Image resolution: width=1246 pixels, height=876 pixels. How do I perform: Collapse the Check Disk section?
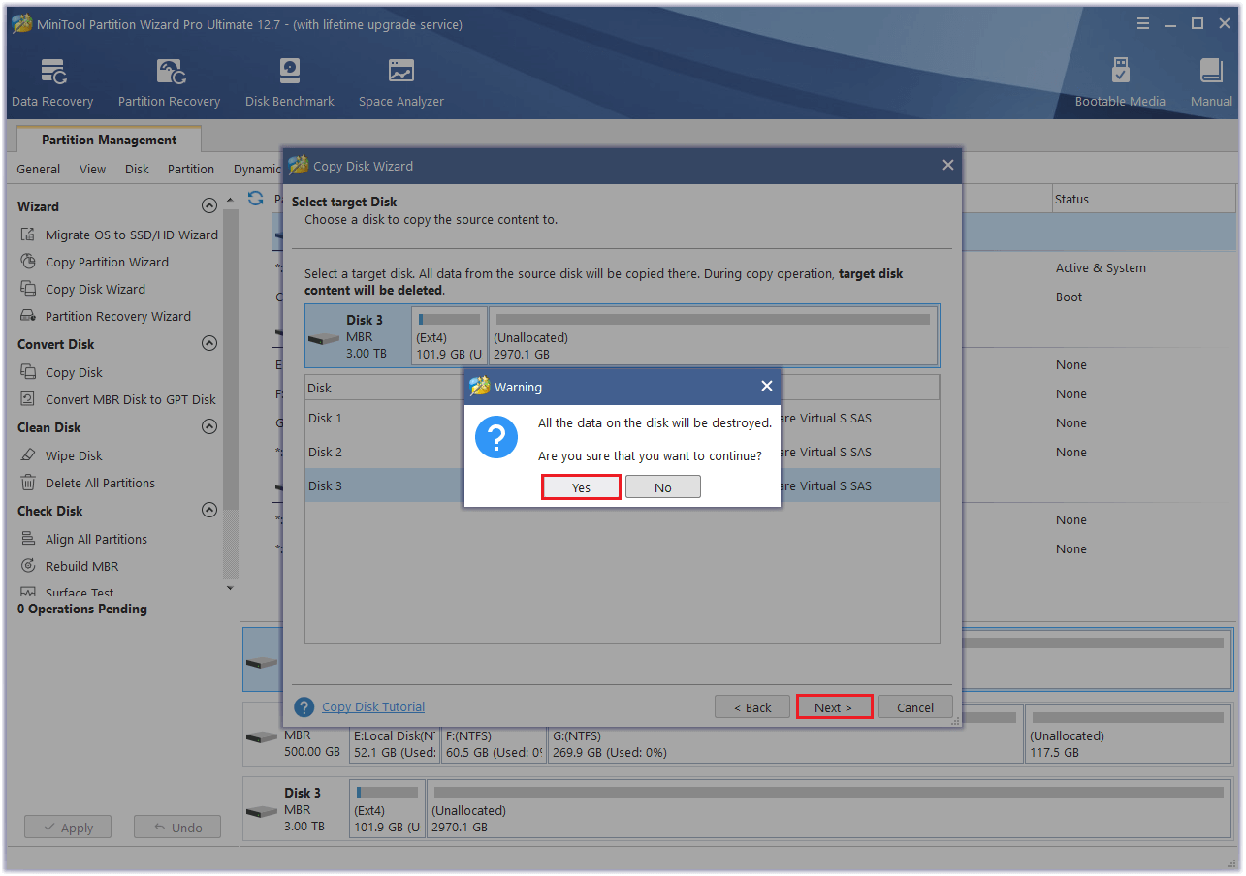208,510
